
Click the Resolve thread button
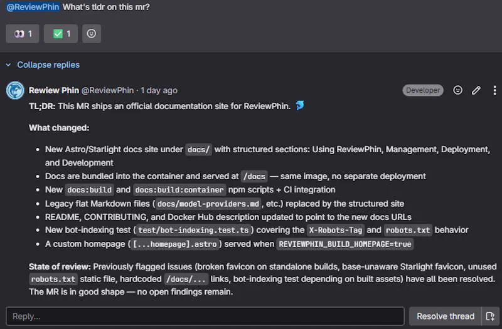(x=446, y=316)
